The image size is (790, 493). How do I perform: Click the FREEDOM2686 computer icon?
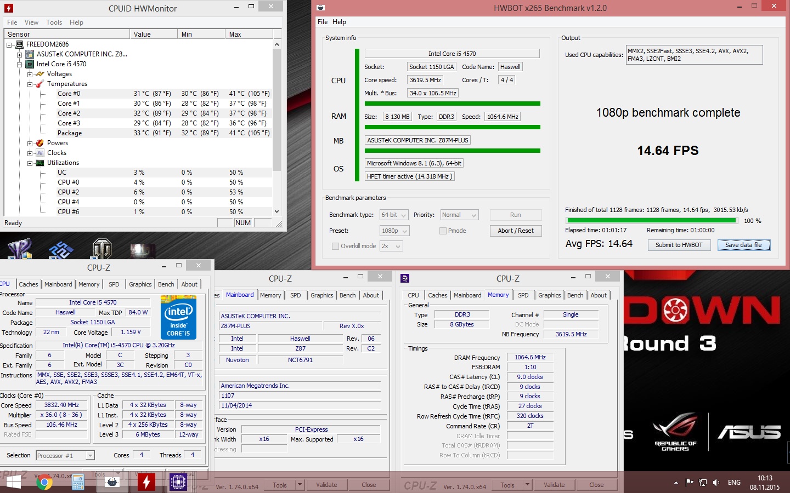coord(20,44)
